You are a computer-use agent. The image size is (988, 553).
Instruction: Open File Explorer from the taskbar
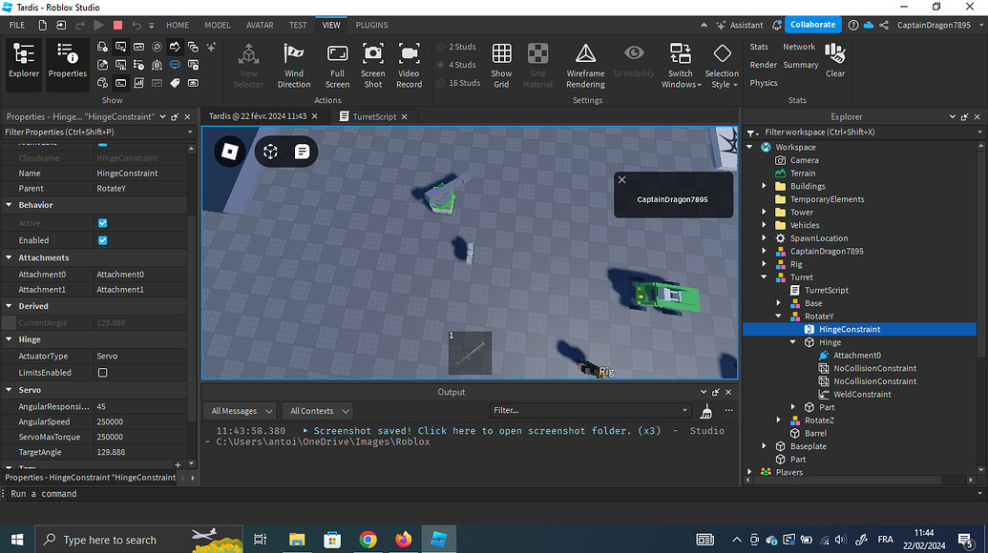(x=297, y=539)
